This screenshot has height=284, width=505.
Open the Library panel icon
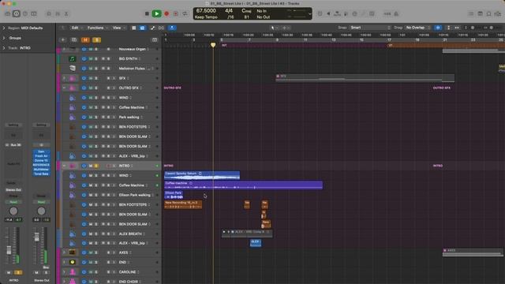[8, 14]
